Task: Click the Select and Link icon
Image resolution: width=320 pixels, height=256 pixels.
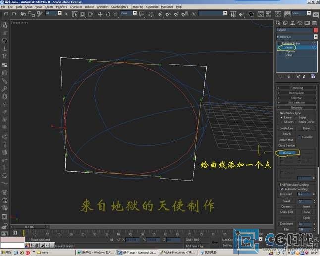Action: point(23,14)
